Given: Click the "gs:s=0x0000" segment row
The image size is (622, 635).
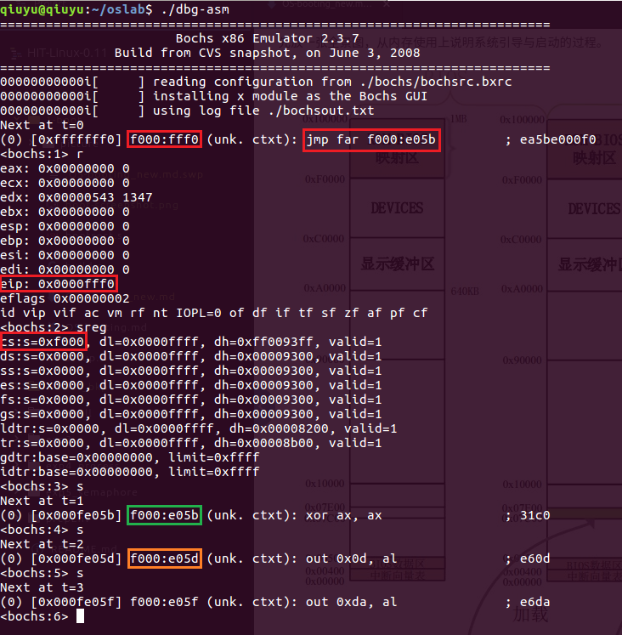Looking at the screenshot, I should [x=190, y=414].
